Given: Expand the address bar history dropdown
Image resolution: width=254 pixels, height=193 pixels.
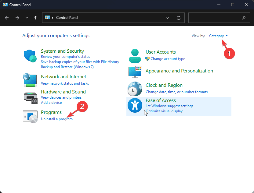Looking at the screenshot, I should 167,18.
